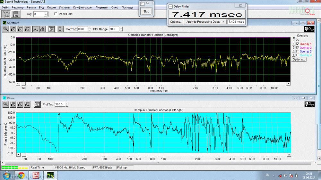Select the Spectrum window zoom magnifier tool
The image size is (321, 180).
coord(6,29)
